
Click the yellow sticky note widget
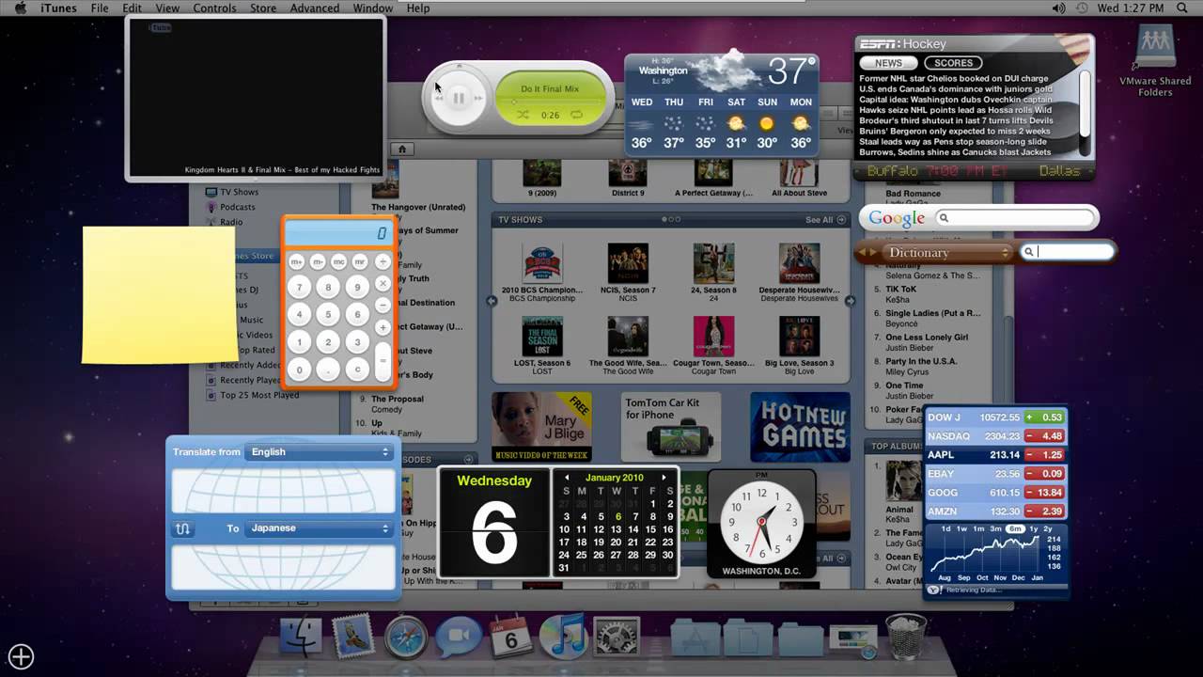pyautogui.click(x=159, y=294)
